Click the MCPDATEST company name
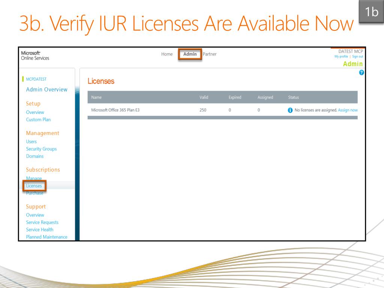The image size is (384, 288). pos(36,79)
